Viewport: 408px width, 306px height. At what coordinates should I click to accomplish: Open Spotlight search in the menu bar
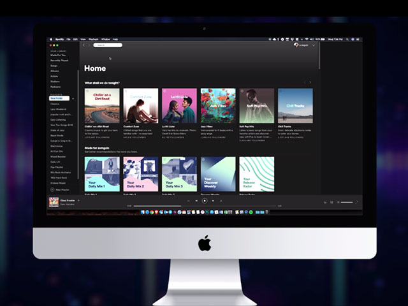[347, 40]
